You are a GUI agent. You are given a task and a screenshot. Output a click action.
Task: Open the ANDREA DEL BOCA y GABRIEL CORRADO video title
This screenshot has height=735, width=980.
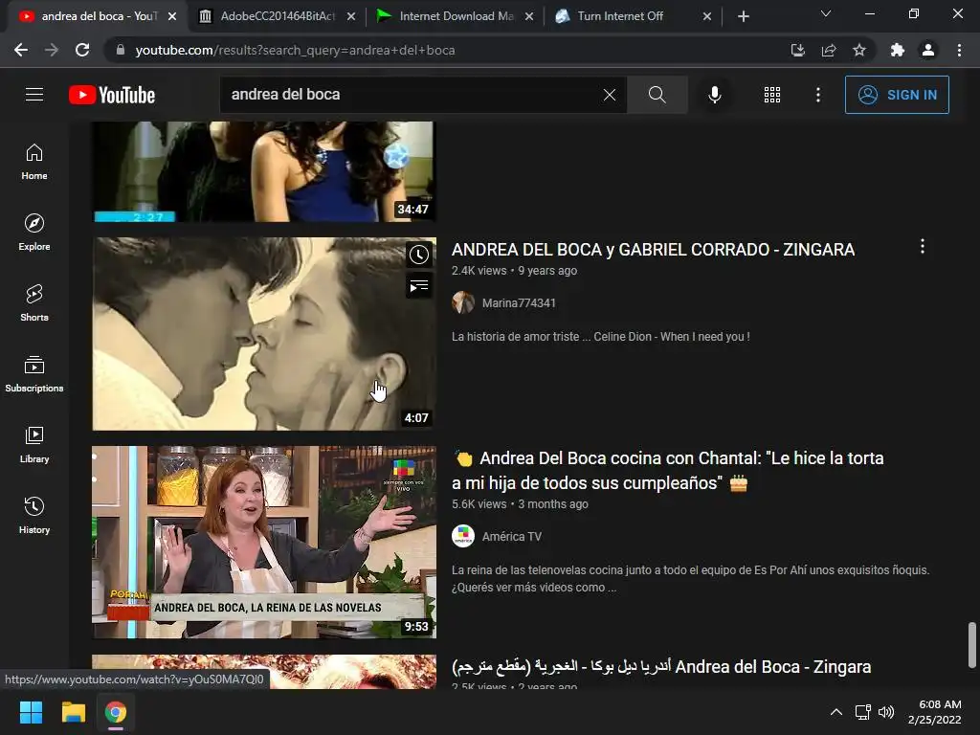653,250
